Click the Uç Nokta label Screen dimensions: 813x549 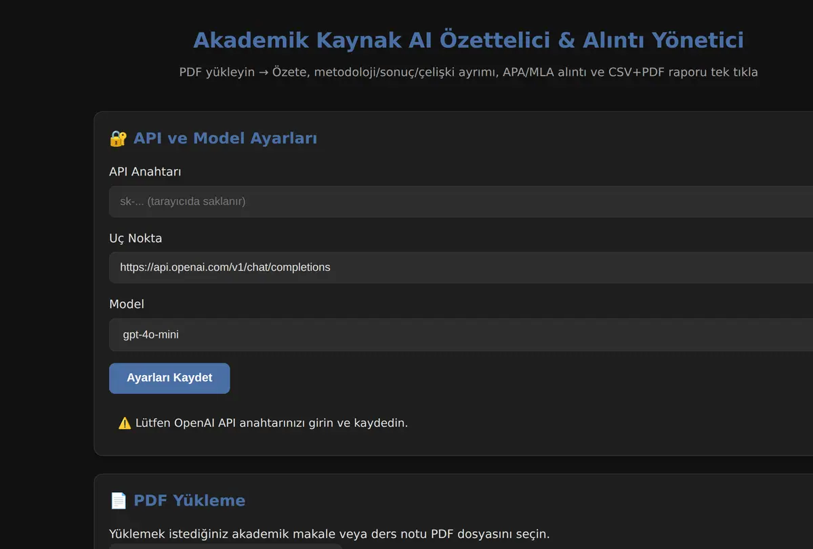pos(135,238)
